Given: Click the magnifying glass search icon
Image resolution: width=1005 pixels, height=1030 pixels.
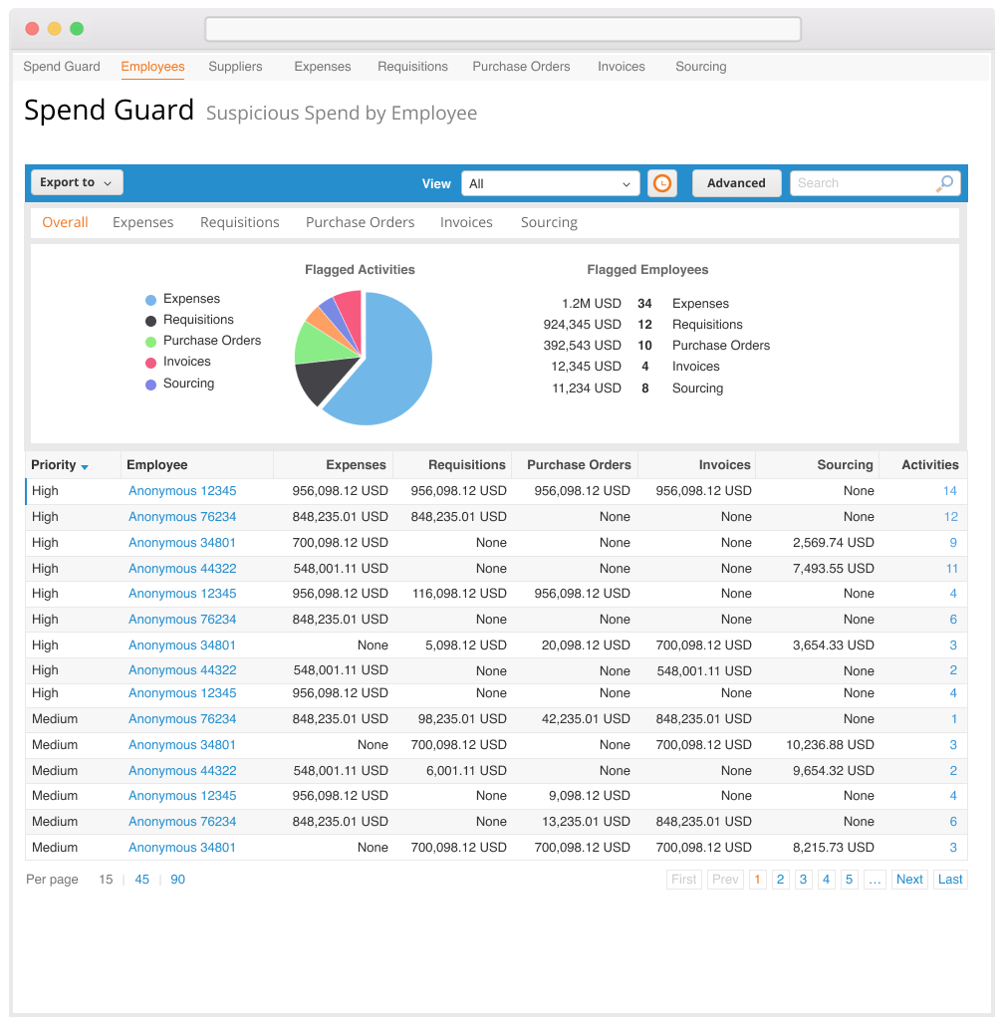Looking at the screenshot, I should 944,183.
